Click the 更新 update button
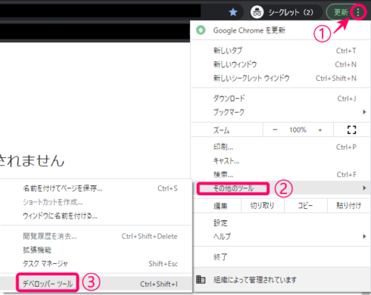This screenshot has width=371, height=295. pyautogui.click(x=341, y=12)
